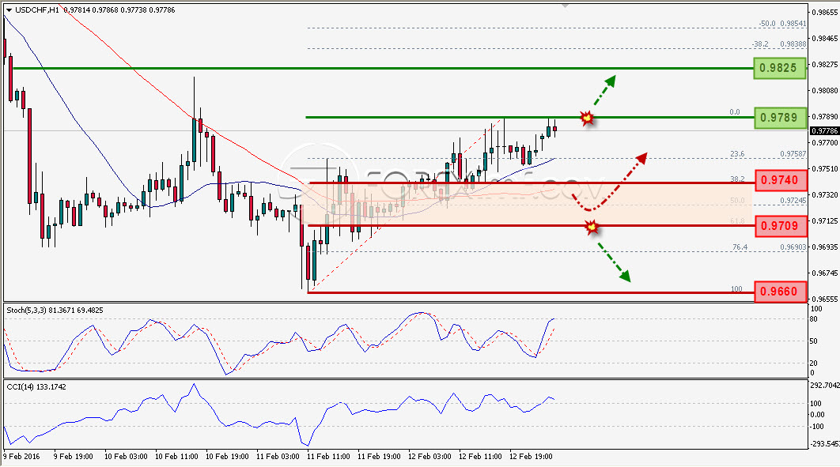
Task: Click the Fibonacci label 23.6
Action: (x=737, y=154)
